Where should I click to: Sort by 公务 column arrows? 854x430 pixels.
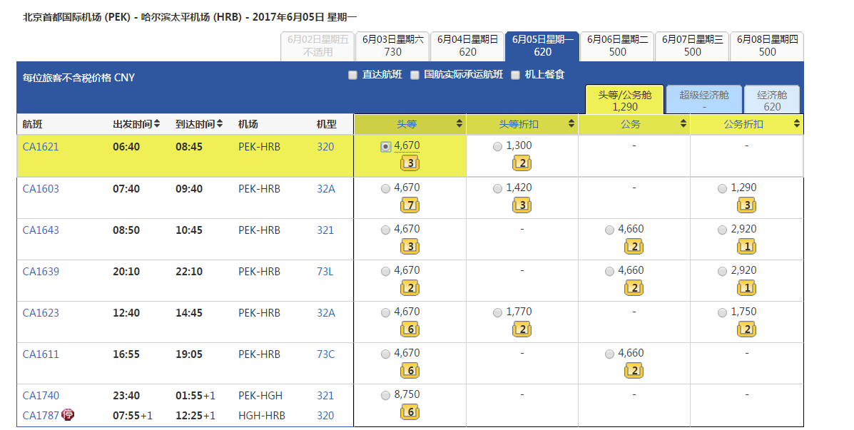pyautogui.click(x=683, y=123)
